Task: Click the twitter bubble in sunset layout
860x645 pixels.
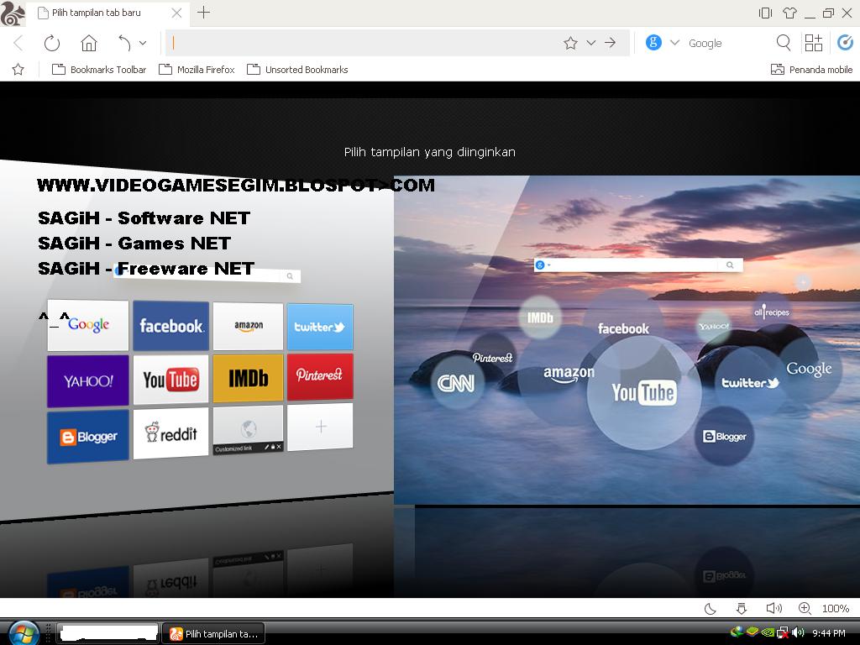Action: coord(750,383)
